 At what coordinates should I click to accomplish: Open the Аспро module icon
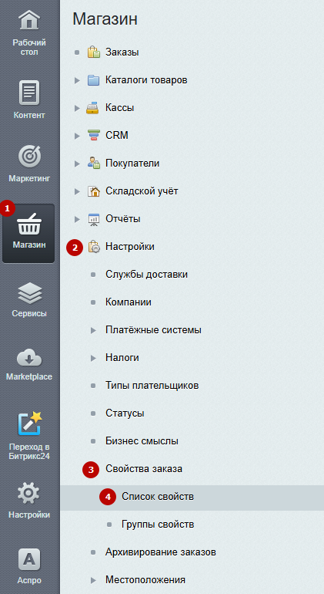click(29, 559)
